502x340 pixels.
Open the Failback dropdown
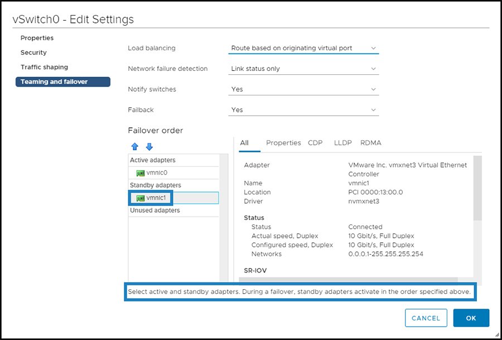tap(303, 109)
